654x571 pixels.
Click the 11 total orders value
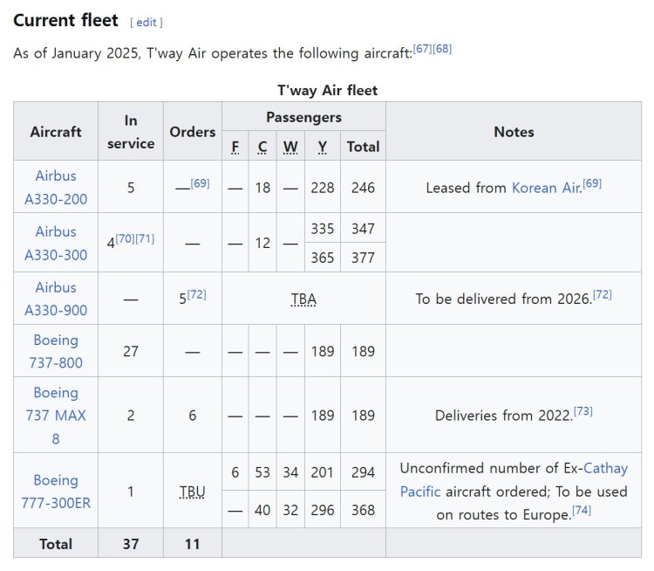(x=193, y=544)
